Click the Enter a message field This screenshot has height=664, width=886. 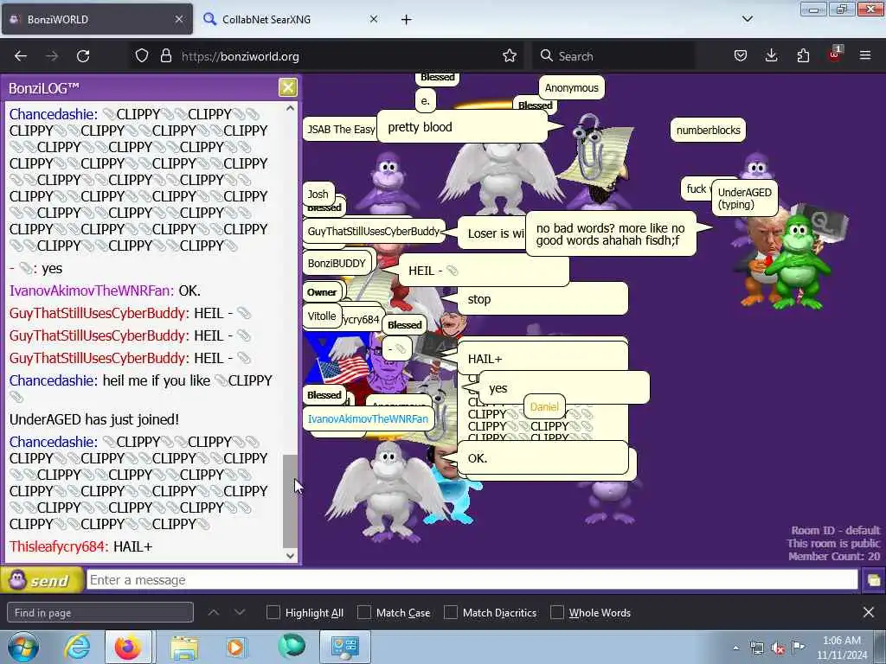coord(472,580)
